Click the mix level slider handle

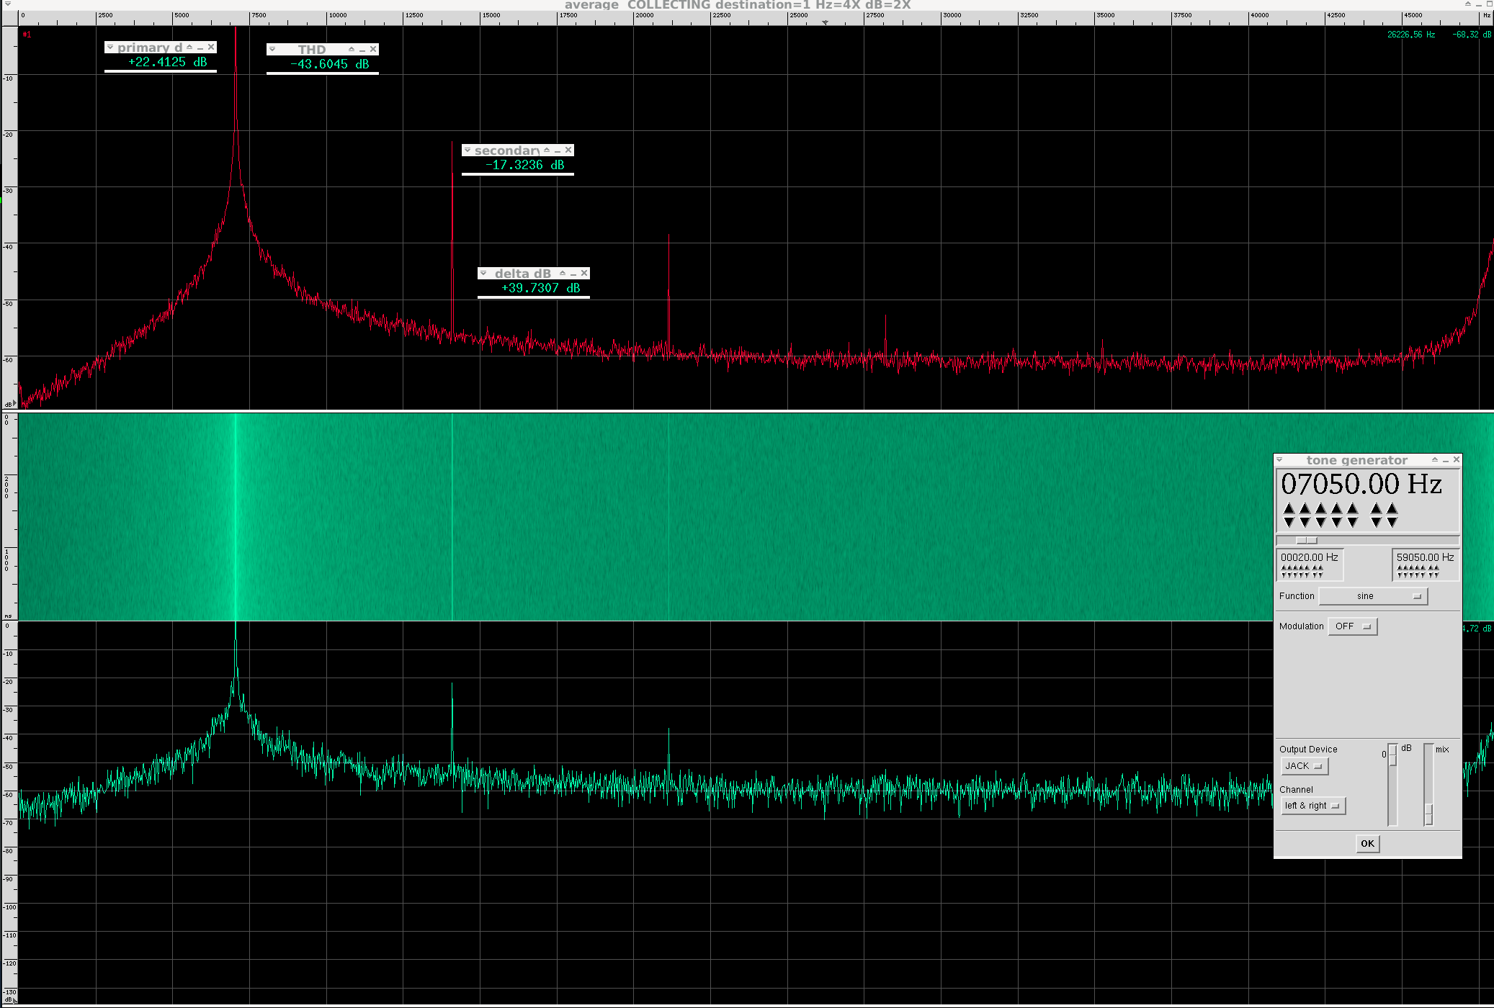1429,814
